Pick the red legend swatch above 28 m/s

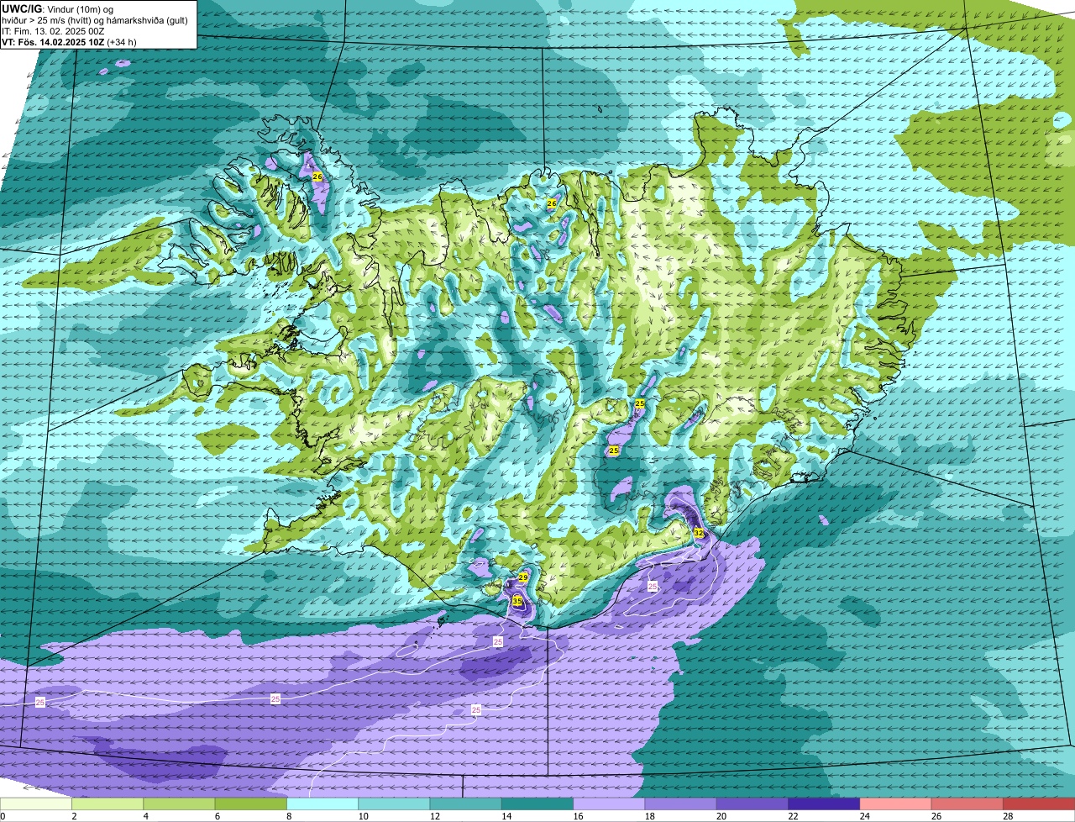[x=1039, y=804]
